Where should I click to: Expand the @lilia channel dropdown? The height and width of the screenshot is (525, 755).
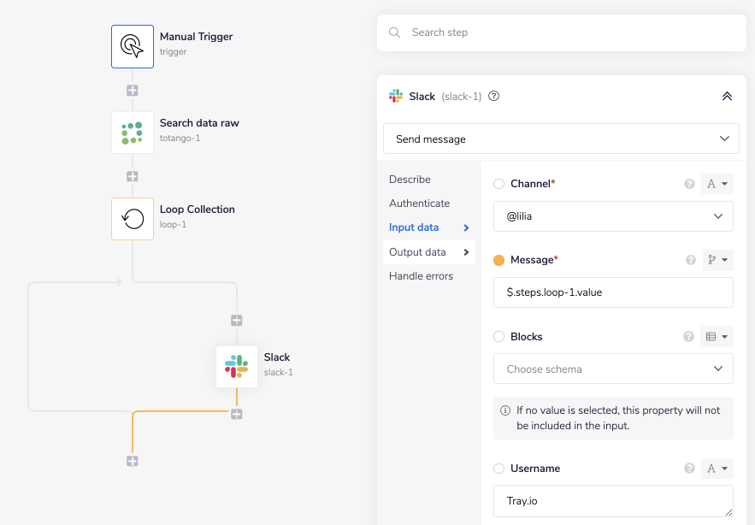tap(613, 216)
